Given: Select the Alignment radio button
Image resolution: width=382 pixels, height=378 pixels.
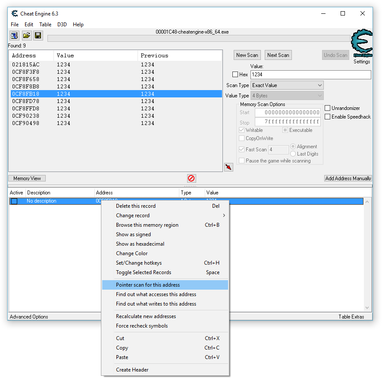Looking at the screenshot, I should [293, 147].
